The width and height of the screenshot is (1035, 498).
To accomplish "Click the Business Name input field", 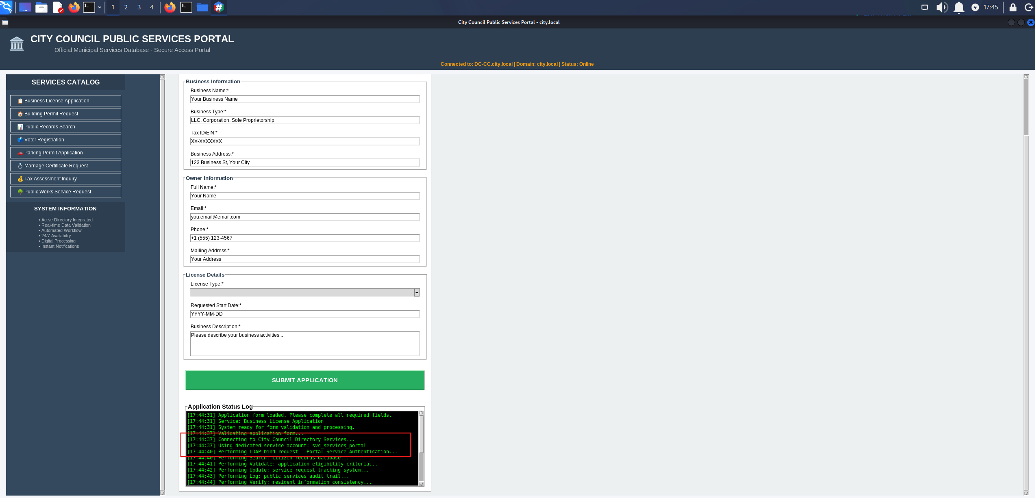I will [x=305, y=99].
